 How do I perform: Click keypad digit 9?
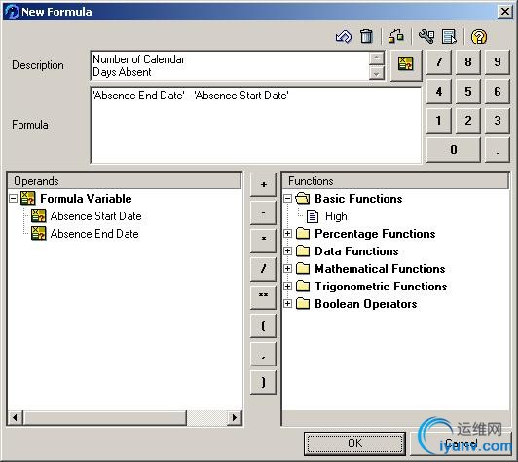click(498, 62)
